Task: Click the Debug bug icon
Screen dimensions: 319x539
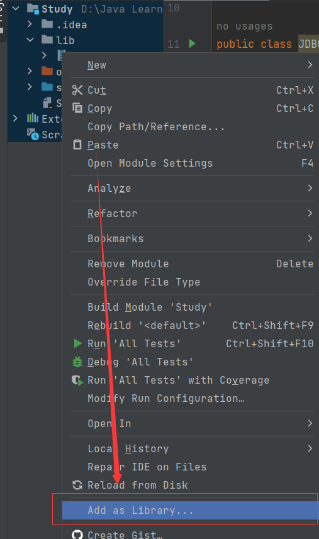Action: click(x=77, y=362)
